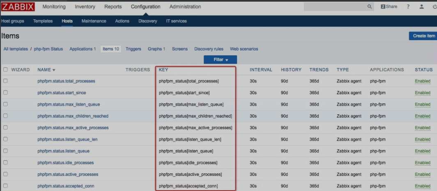Switch to Web scenarios tab
Screen dimensions: 437x191
[244, 49]
